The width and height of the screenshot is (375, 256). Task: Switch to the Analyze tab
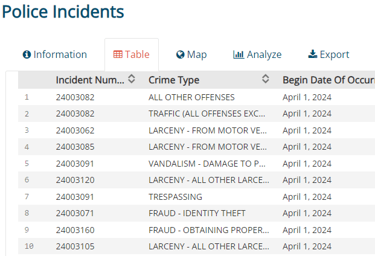click(x=257, y=54)
